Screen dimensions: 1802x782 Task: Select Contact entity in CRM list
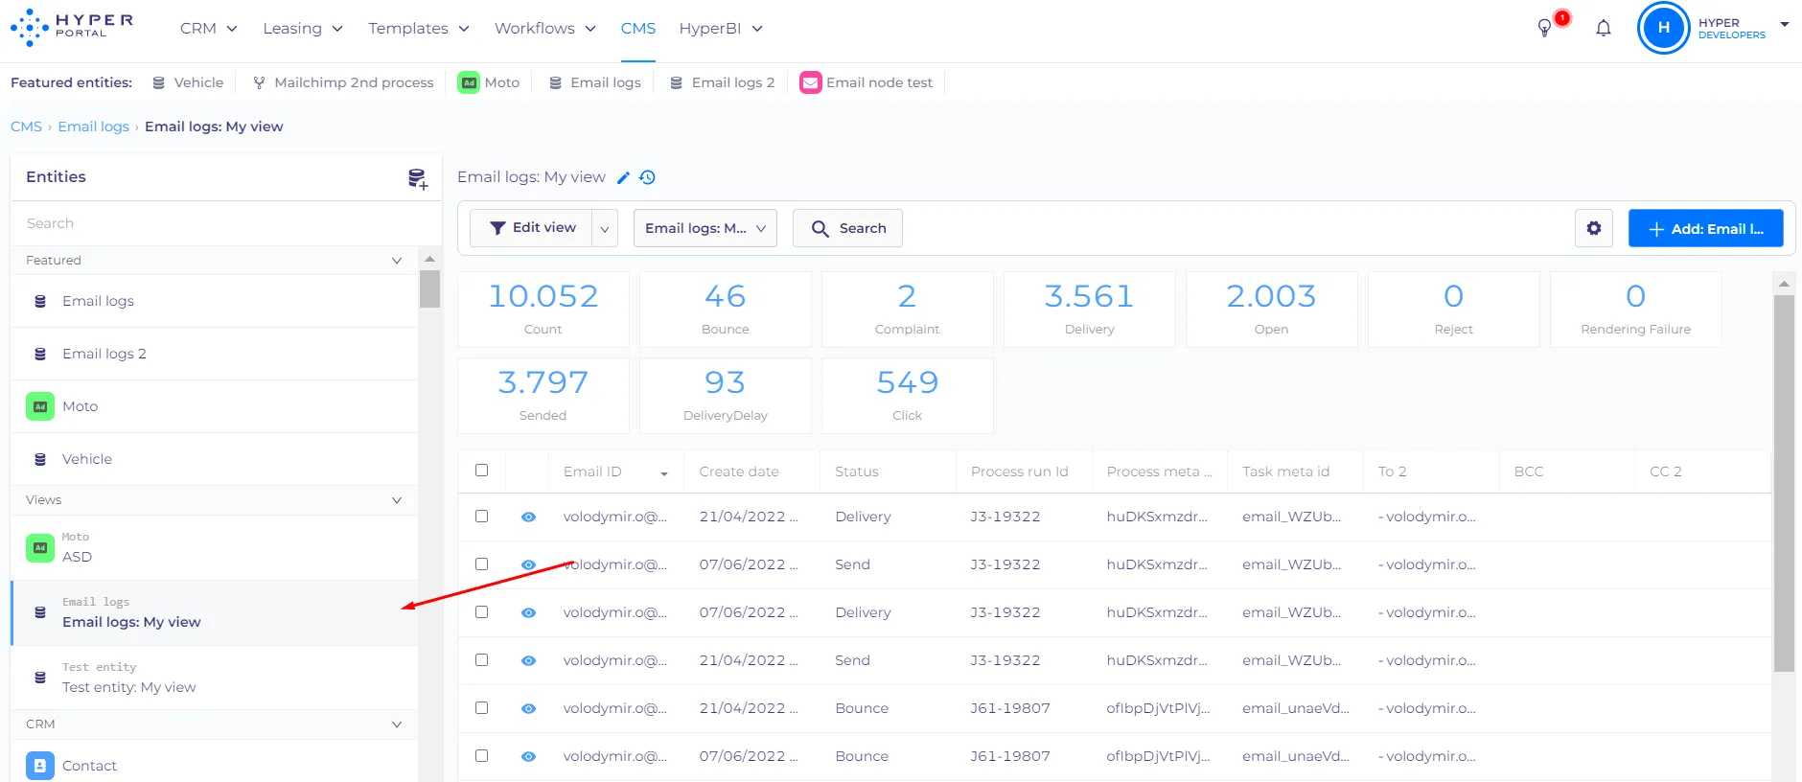214,766
